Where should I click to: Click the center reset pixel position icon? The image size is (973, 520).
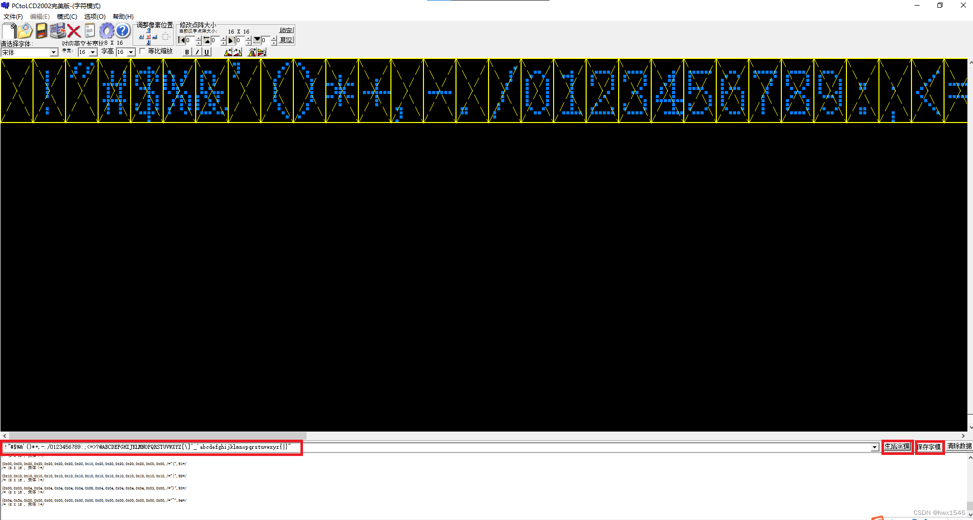(x=148, y=37)
